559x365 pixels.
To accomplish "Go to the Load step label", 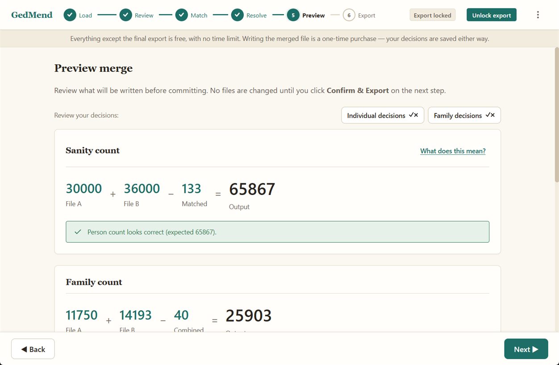I will [x=85, y=15].
